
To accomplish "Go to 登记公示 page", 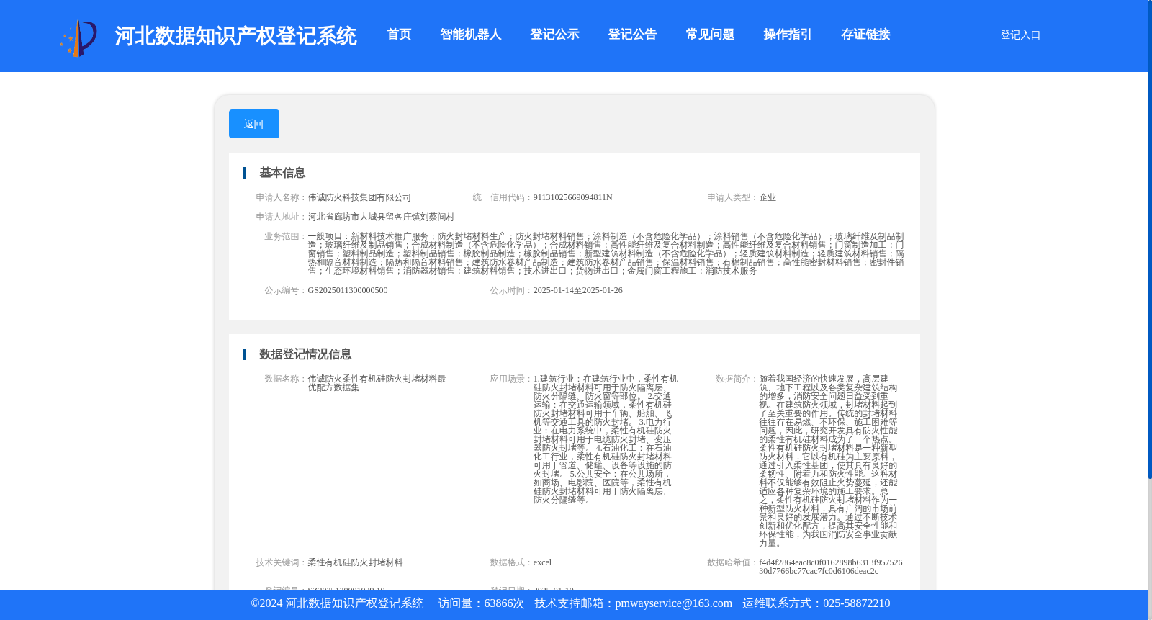I will (x=554, y=35).
